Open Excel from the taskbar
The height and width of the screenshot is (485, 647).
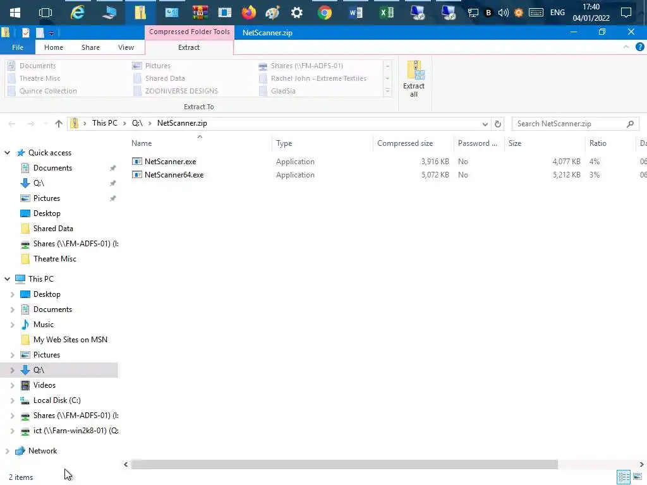click(386, 13)
